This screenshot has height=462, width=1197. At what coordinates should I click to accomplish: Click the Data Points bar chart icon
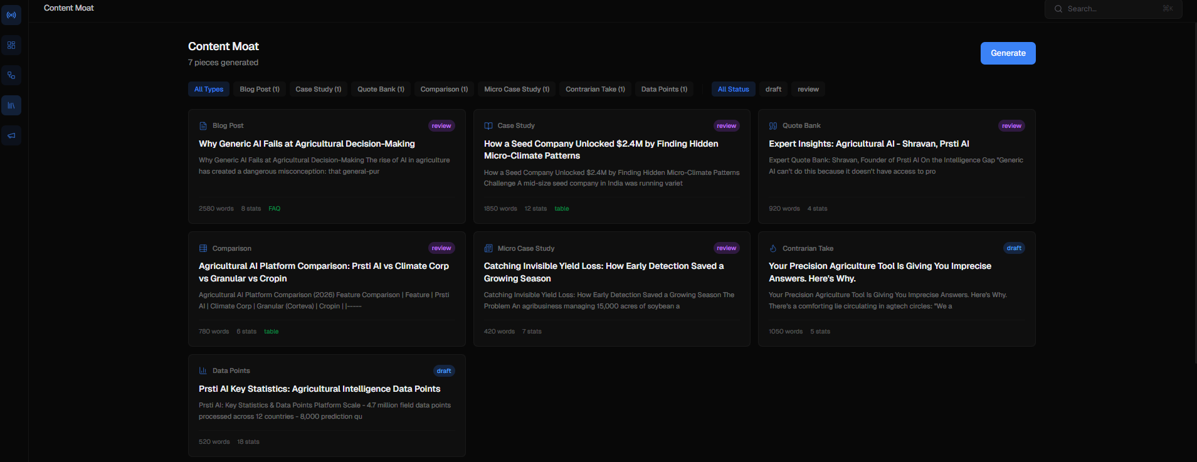point(203,370)
